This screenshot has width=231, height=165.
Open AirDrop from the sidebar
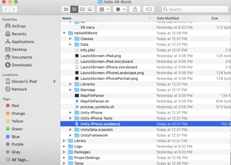pyautogui.click(x=18, y=26)
